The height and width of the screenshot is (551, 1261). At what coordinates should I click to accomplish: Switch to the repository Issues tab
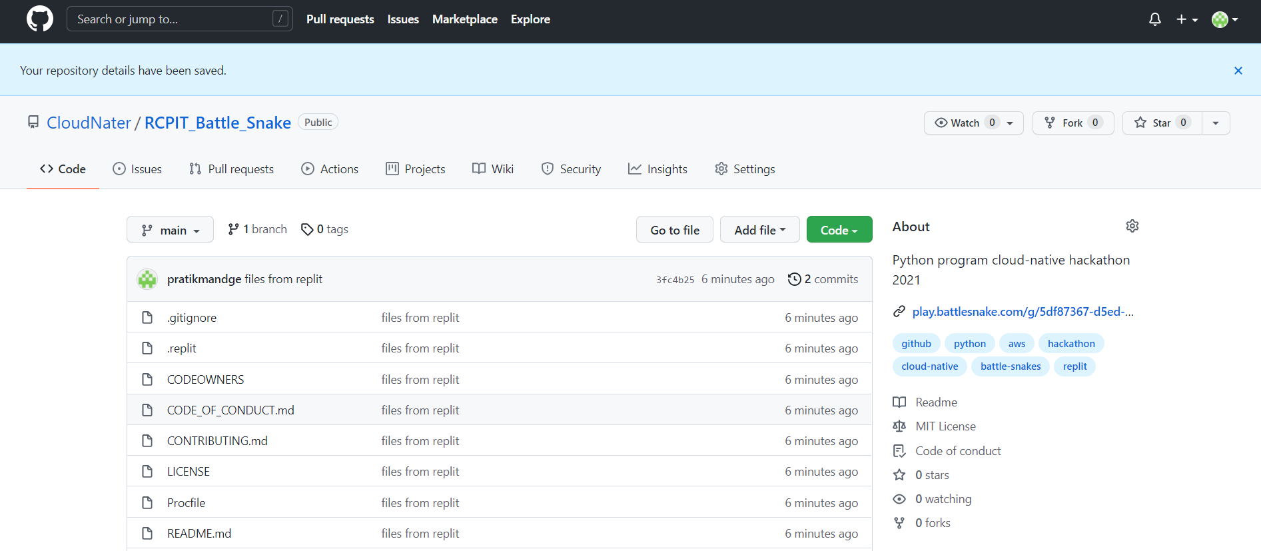coord(137,169)
